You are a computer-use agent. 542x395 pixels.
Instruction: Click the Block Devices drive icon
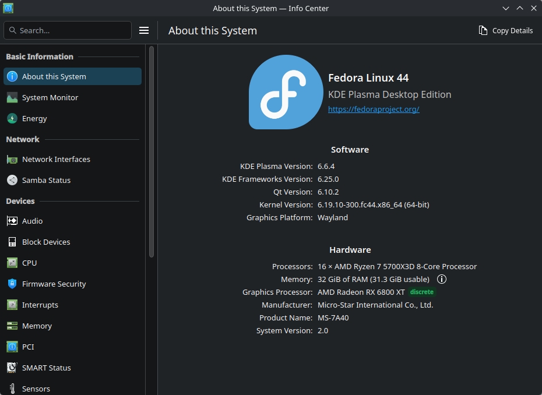pyautogui.click(x=12, y=242)
